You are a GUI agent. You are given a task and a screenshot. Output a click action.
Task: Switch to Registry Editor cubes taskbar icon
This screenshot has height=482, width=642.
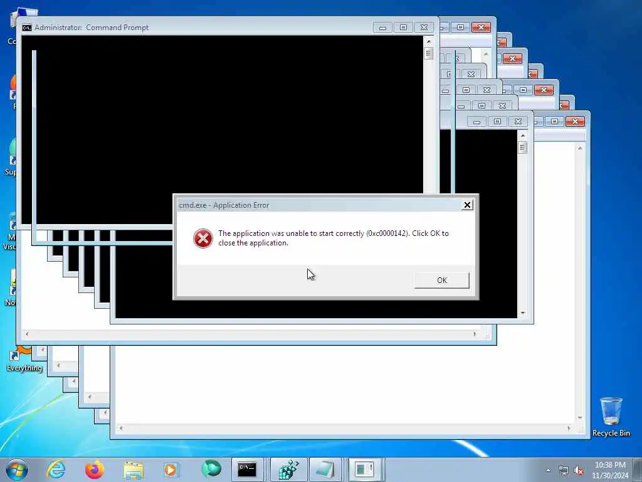(288, 469)
